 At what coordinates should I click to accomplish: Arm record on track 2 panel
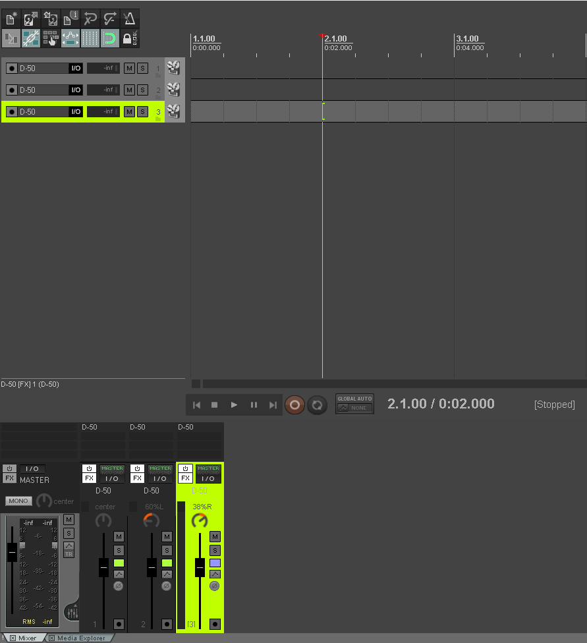pyautogui.click(x=12, y=90)
